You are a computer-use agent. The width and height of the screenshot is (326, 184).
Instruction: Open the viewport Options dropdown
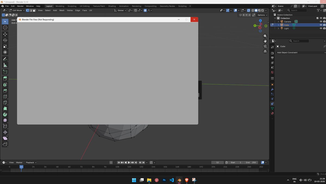(262, 15)
